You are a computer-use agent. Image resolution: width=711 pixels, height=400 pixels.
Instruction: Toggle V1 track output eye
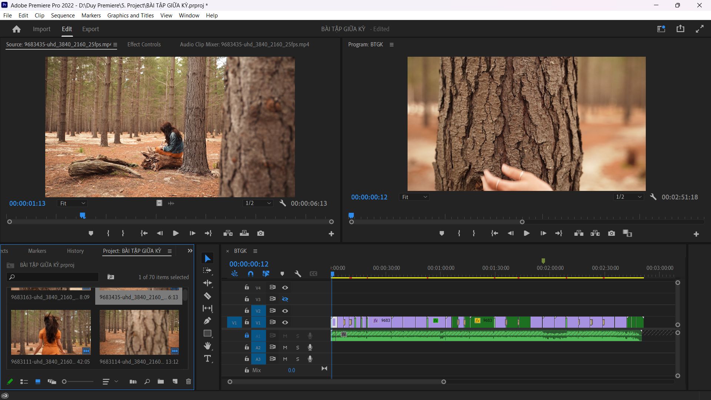coord(285,323)
